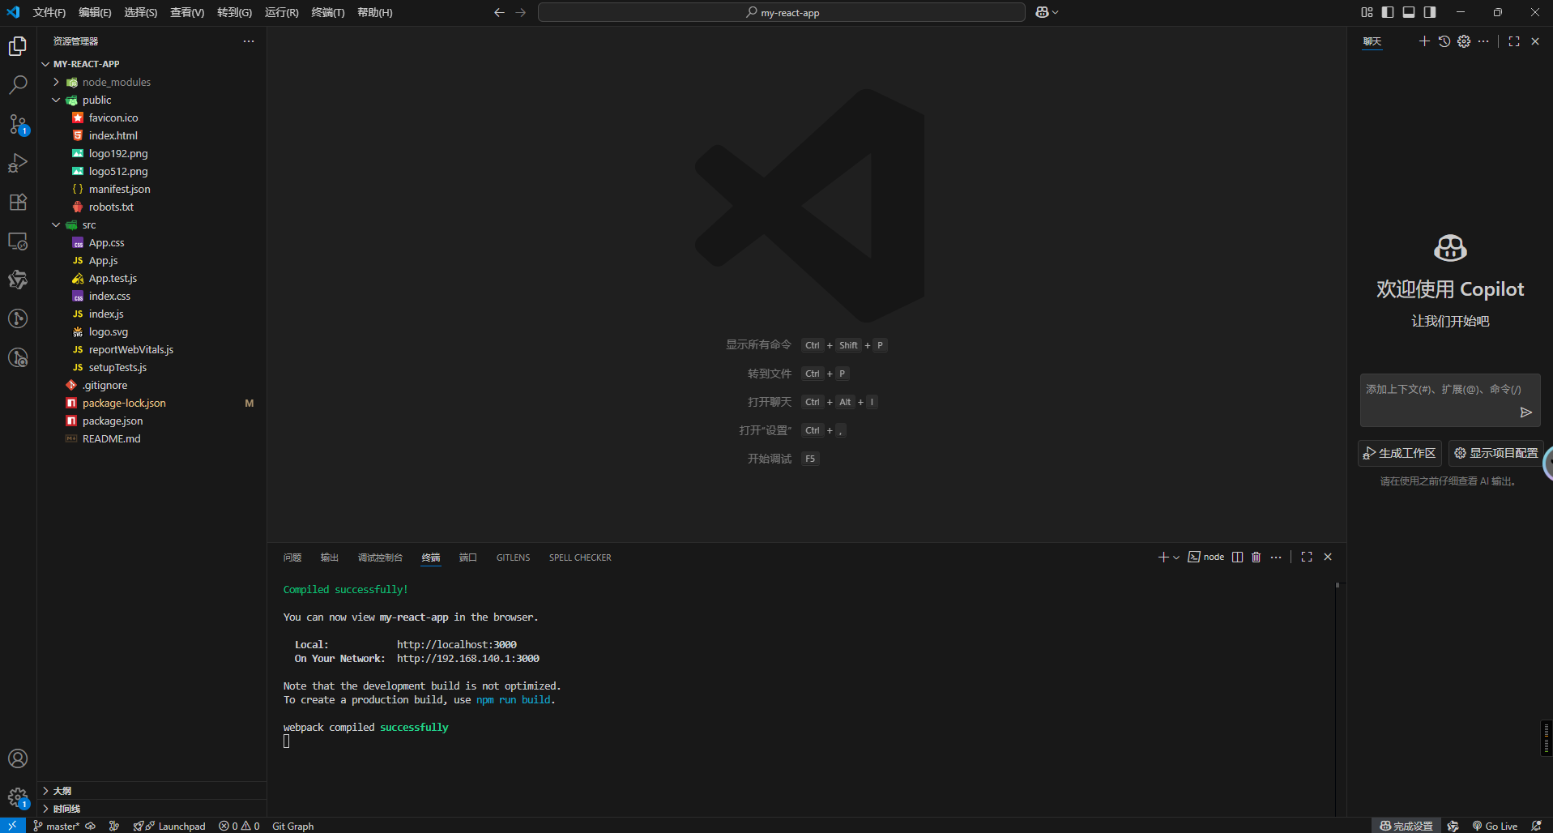
Task: Open the Help menu
Action: tap(375, 12)
